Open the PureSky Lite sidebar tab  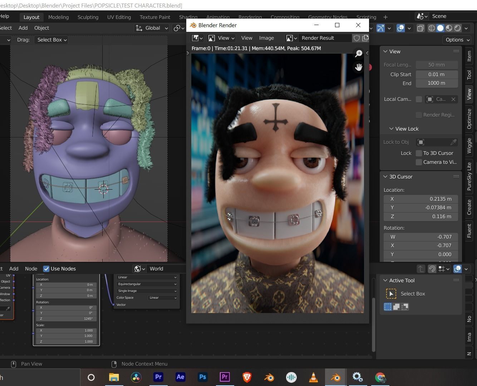pyautogui.click(x=469, y=176)
